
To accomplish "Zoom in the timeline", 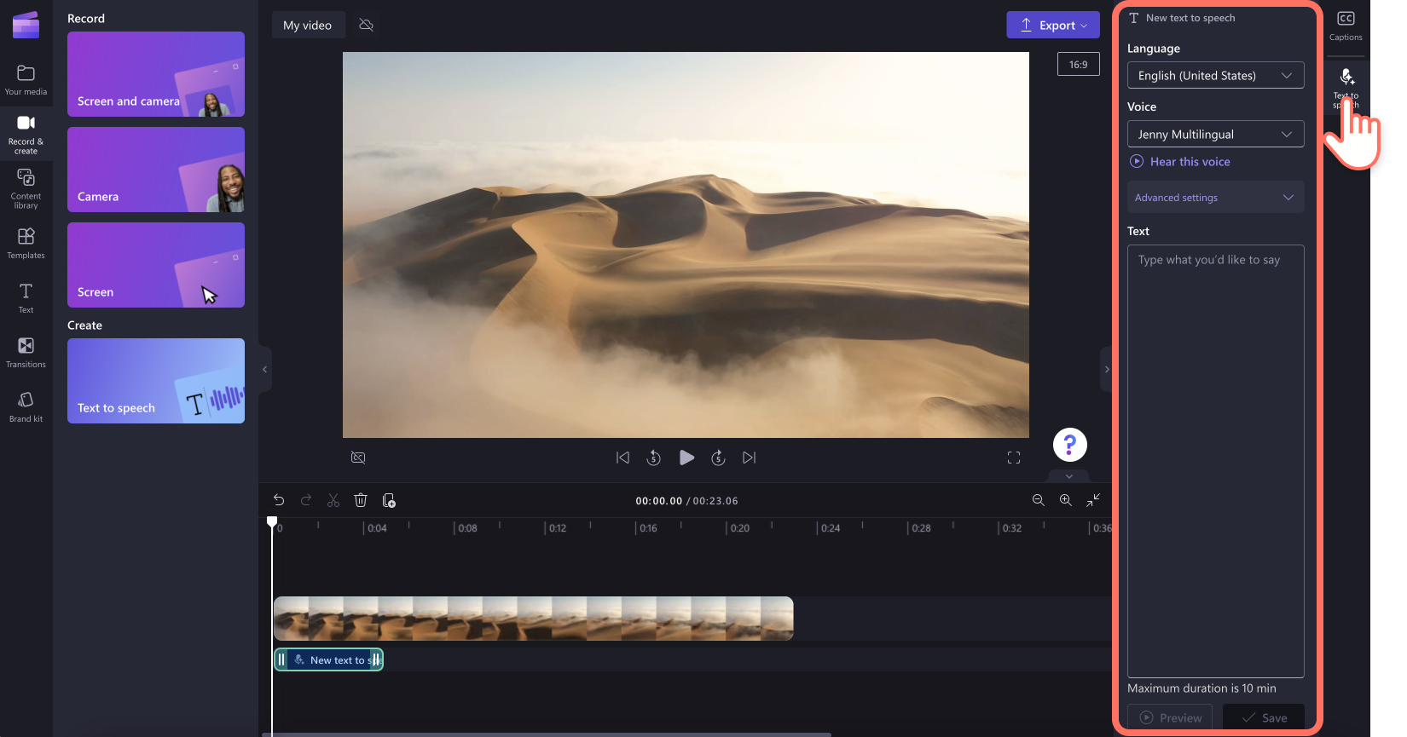I will pyautogui.click(x=1065, y=500).
